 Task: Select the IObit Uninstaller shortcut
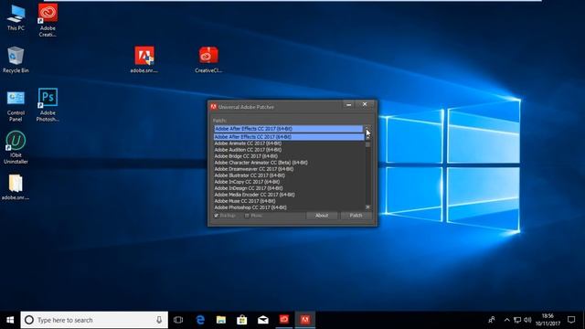(x=16, y=147)
